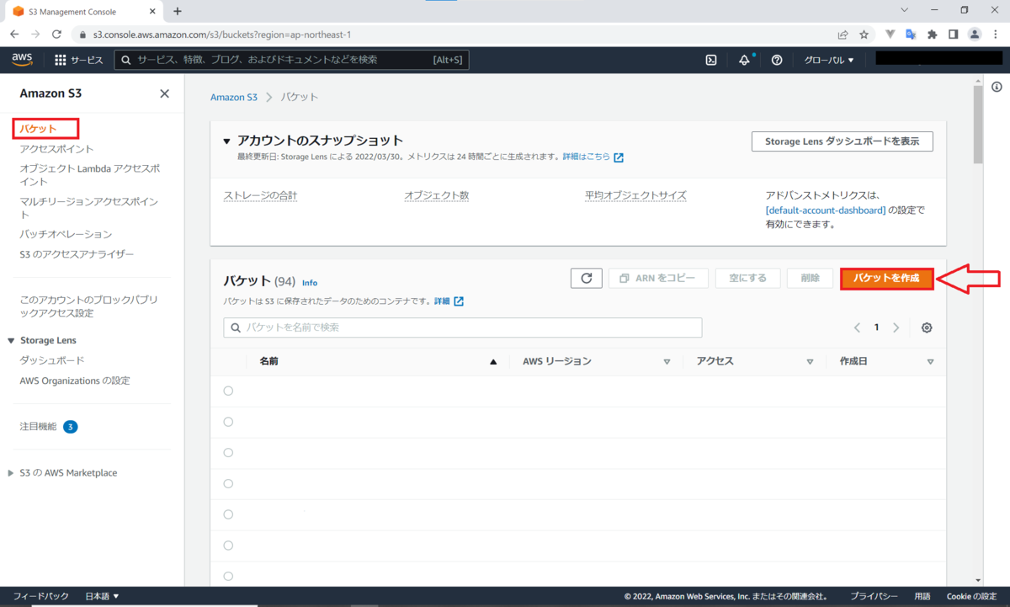
Task: Click the Amazon S3 breadcrumb link
Action: coord(234,98)
